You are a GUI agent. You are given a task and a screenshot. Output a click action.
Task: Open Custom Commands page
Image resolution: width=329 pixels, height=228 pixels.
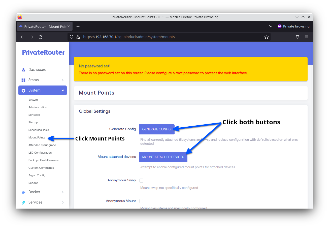[41, 168]
